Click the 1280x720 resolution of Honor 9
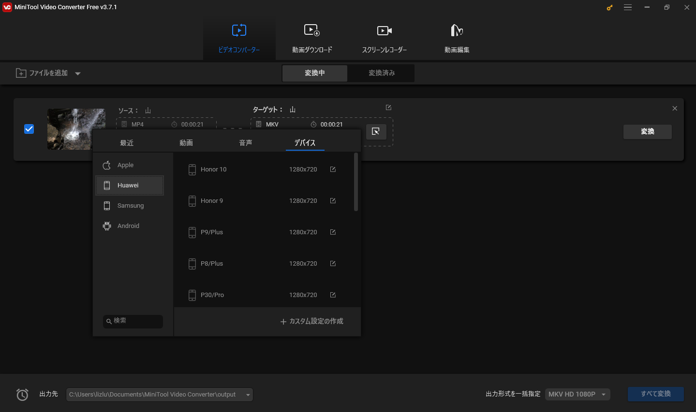Screen dimensions: 696x412 (x=303, y=201)
